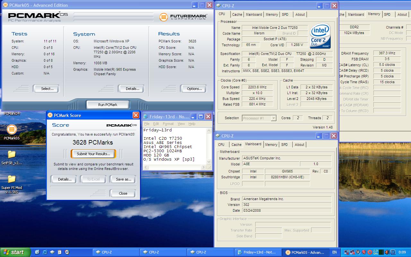The image size is (411, 257).
Task: Click the PCMark Score window title icon
Action: click(x=50, y=115)
